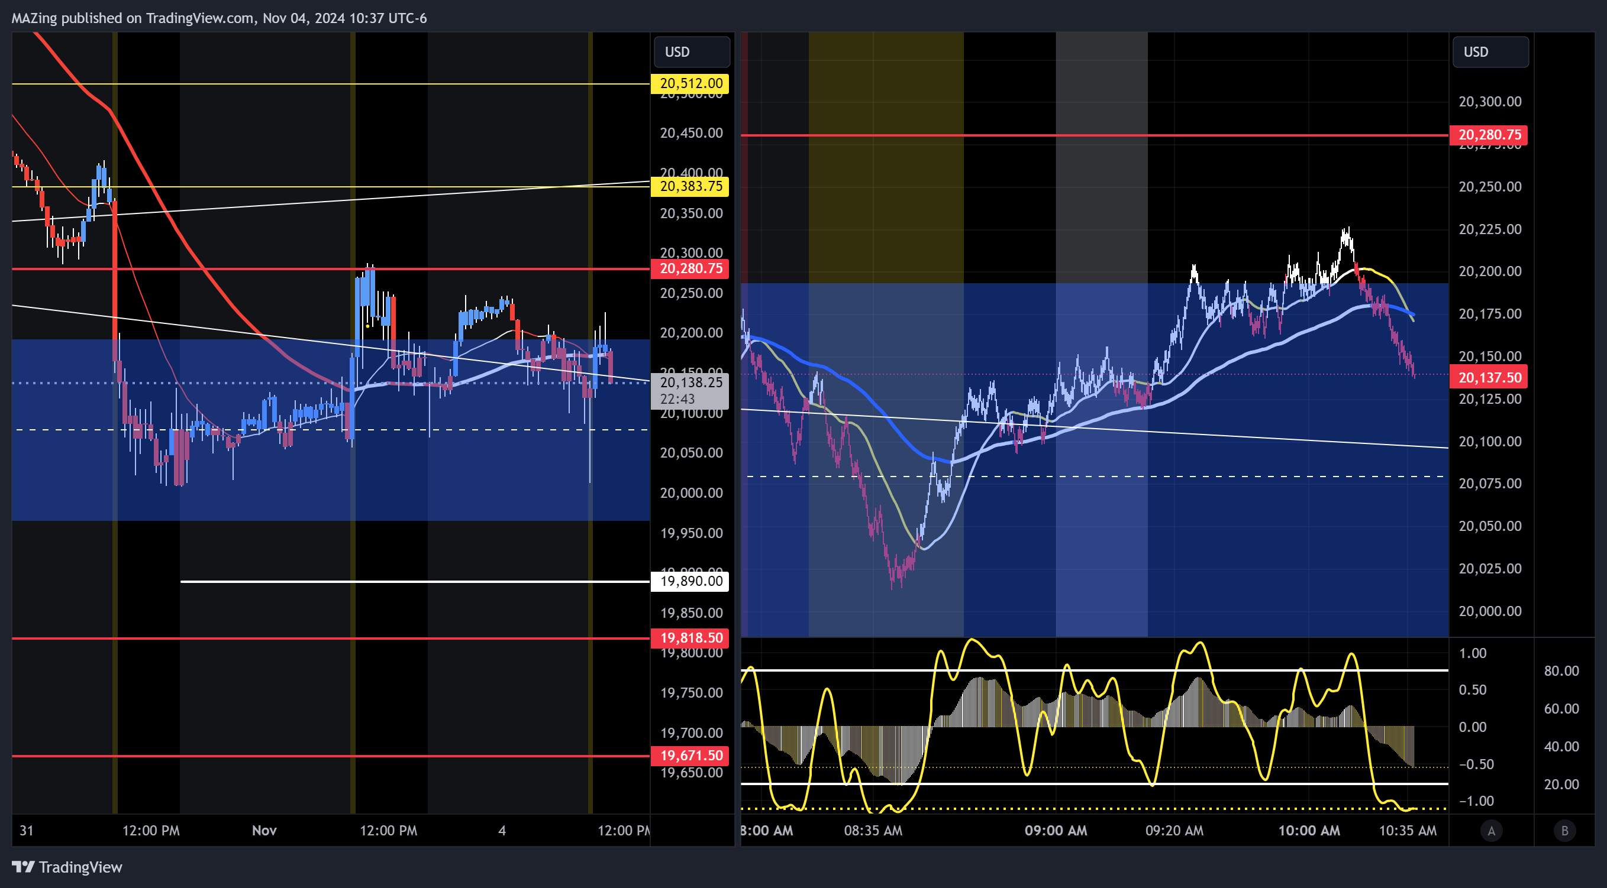Click the 20,300.00 tick on right price axis

pyautogui.click(x=1490, y=102)
